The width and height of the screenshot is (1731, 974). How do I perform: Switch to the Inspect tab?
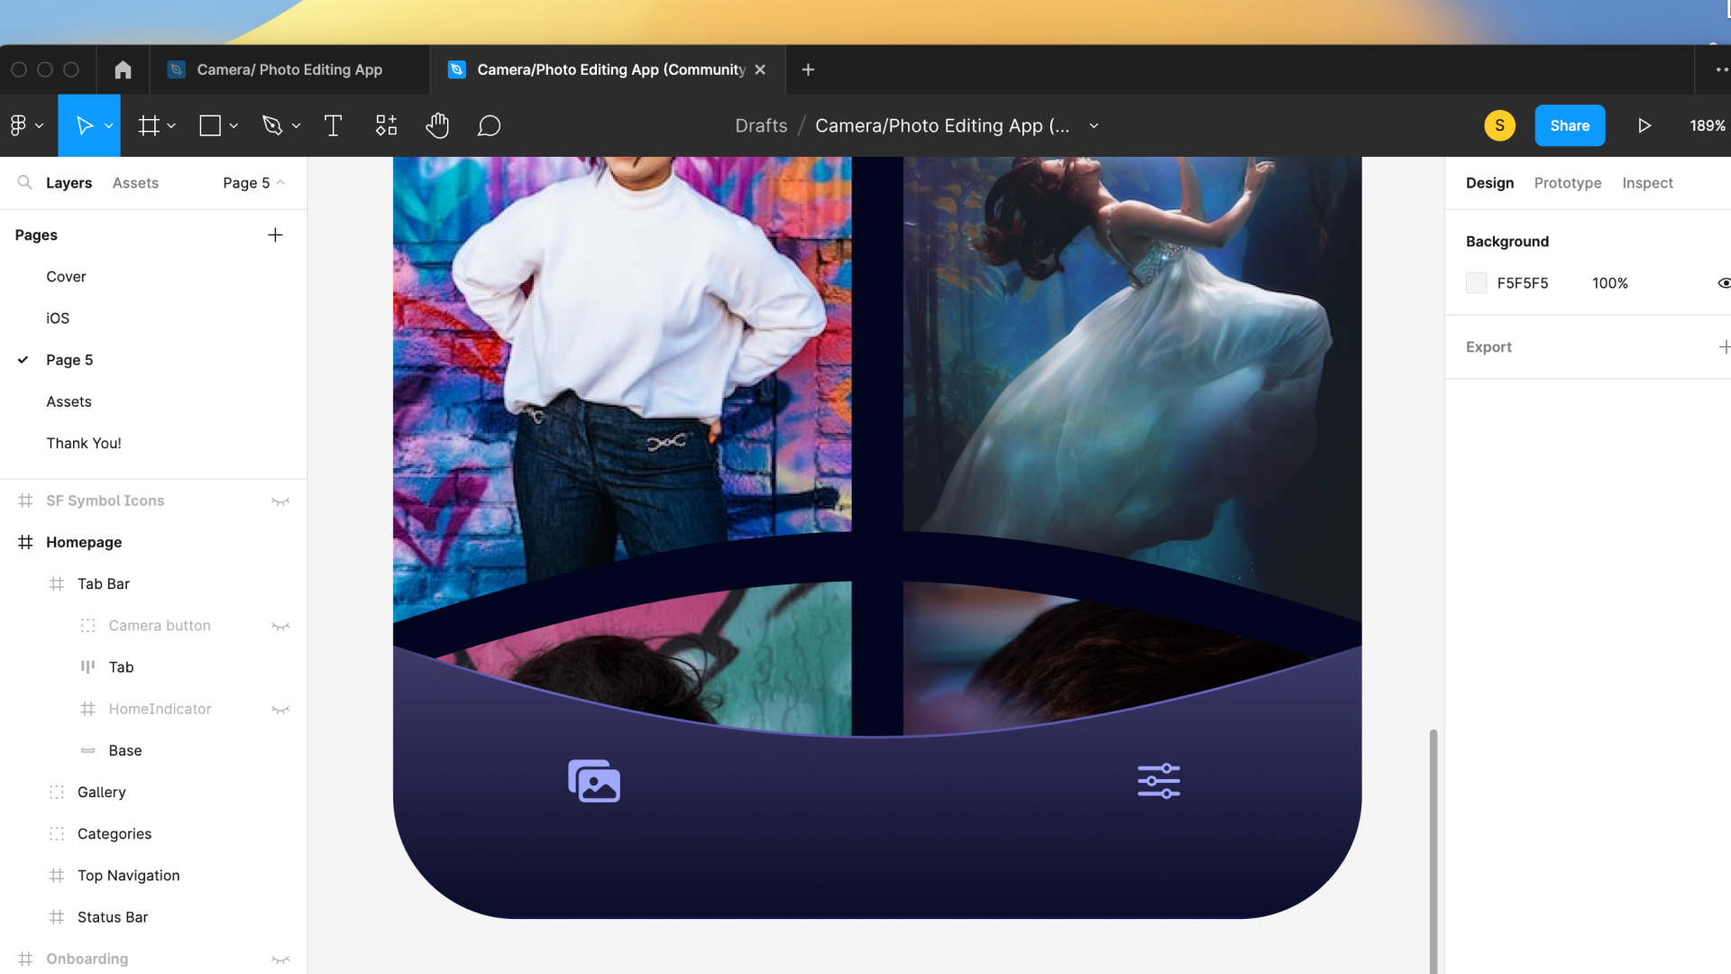pyautogui.click(x=1647, y=182)
